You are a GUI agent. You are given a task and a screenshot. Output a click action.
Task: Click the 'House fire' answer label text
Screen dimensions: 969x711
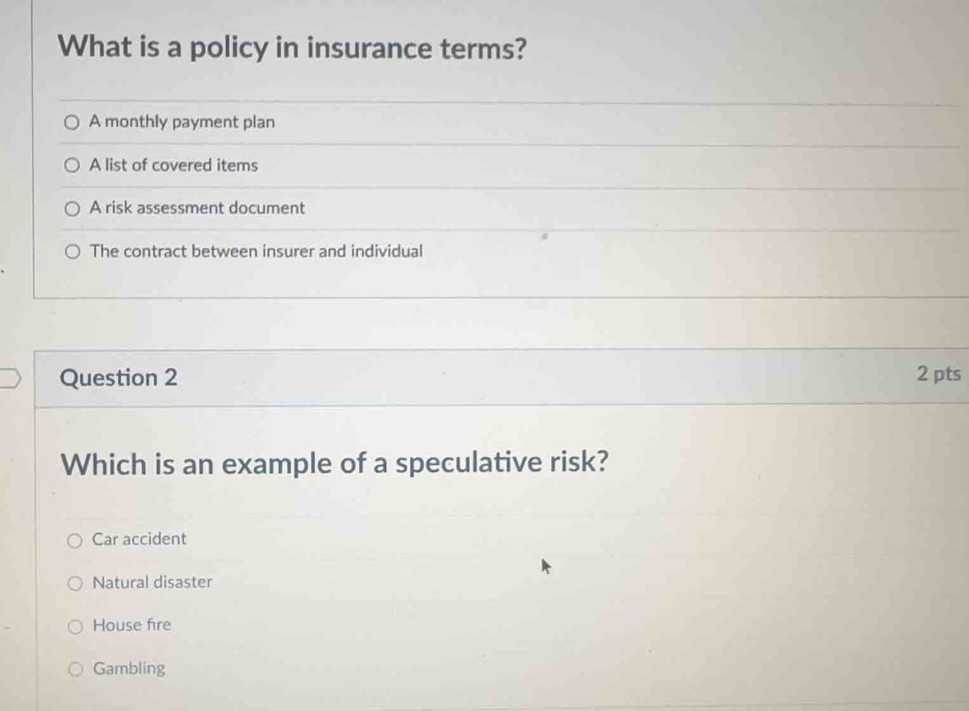point(131,625)
